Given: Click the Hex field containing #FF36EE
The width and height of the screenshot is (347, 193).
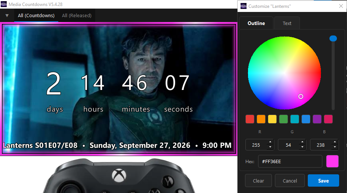Looking at the screenshot, I should pyautogui.click(x=290, y=161).
